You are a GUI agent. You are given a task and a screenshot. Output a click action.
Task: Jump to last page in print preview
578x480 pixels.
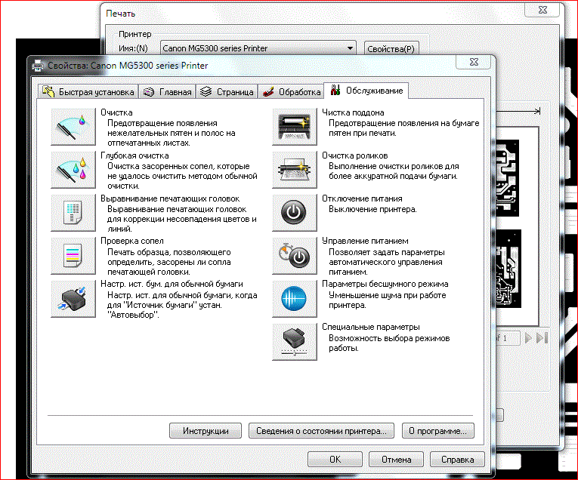coord(542,337)
